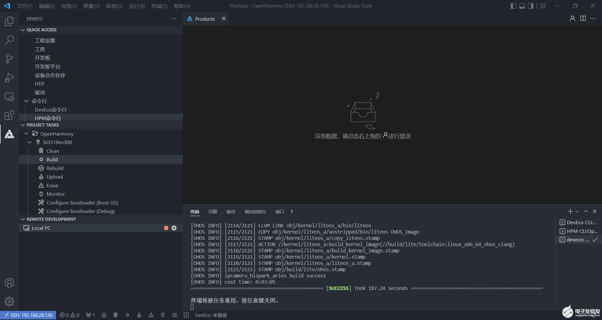Switch to 调试控制台 panel tab
602x320 pixels.
pyautogui.click(x=255, y=212)
